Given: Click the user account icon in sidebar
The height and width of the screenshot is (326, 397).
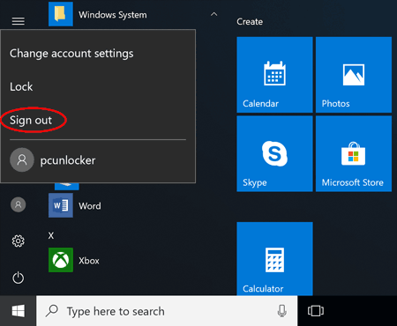Looking at the screenshot, I should pyautogui.click(x=19, y=204).
